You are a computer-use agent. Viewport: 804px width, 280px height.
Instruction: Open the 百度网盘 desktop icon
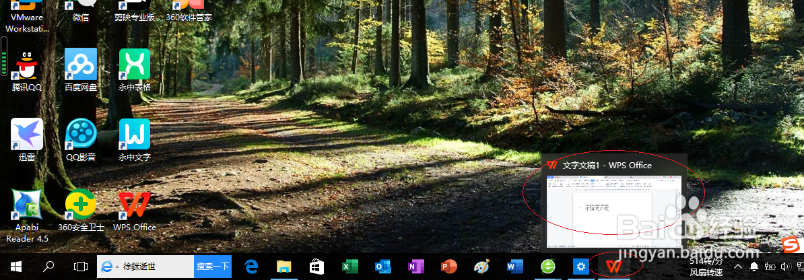81,71
